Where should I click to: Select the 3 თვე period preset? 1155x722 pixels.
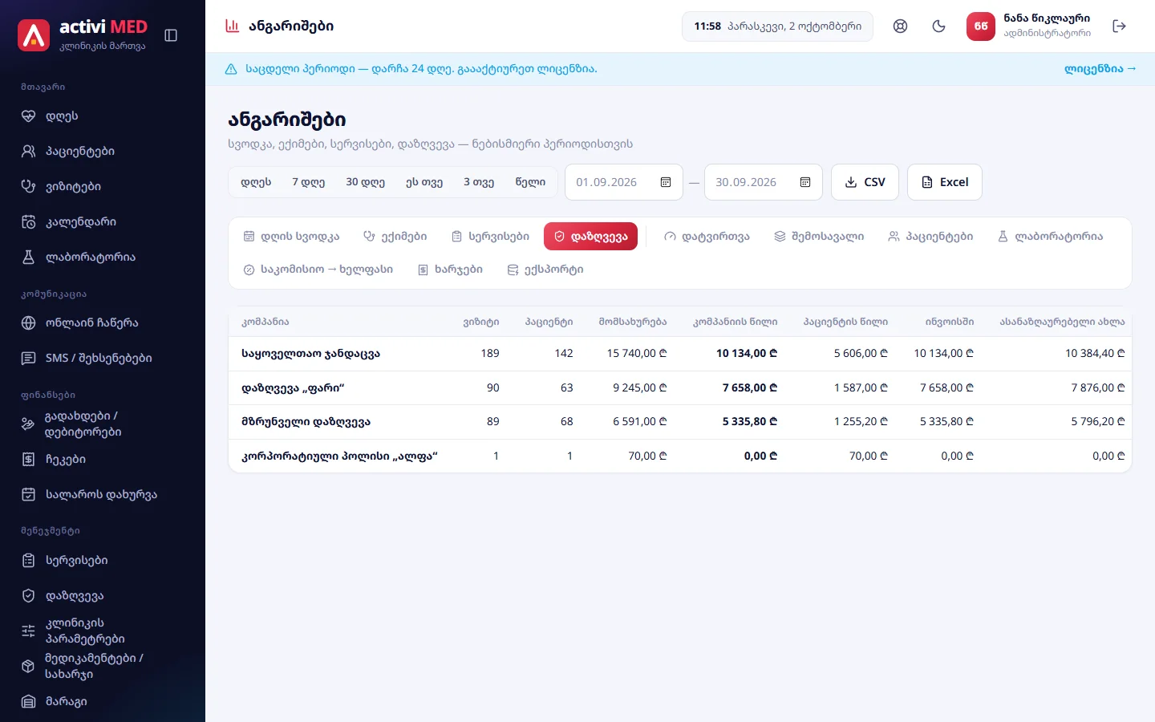click(479, 182)
